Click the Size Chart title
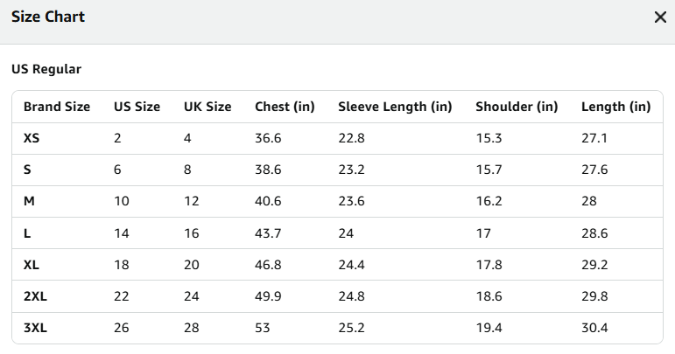 tap(48, 17)
